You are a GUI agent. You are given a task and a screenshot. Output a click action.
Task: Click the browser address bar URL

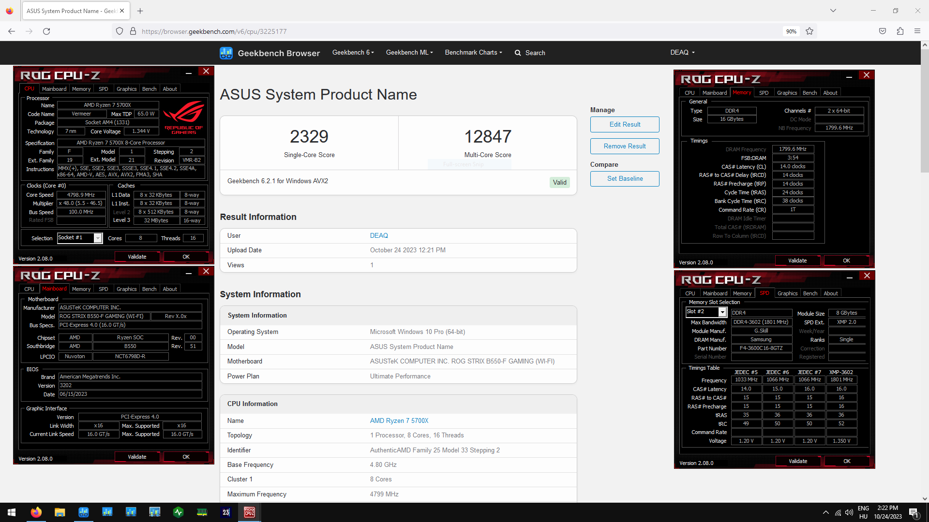tap(214, 31)
